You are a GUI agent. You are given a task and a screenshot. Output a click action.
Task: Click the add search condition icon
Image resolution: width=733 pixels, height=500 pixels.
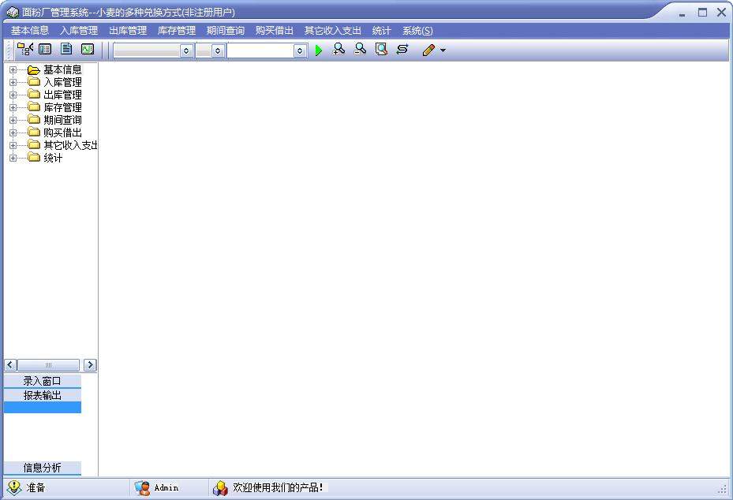[339, 50]
